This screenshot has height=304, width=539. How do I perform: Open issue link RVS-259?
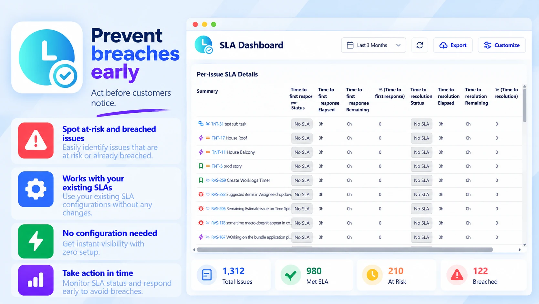218,180
